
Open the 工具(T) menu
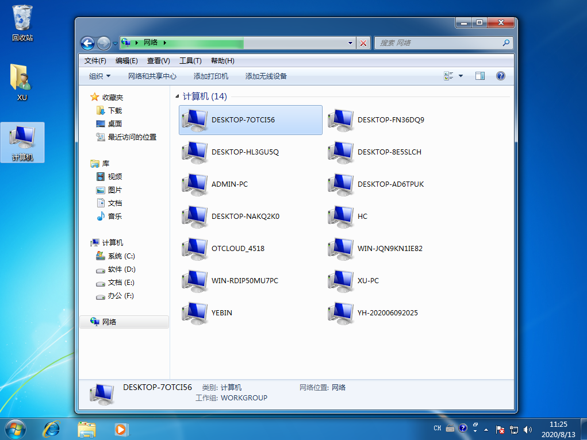(190, 61)
